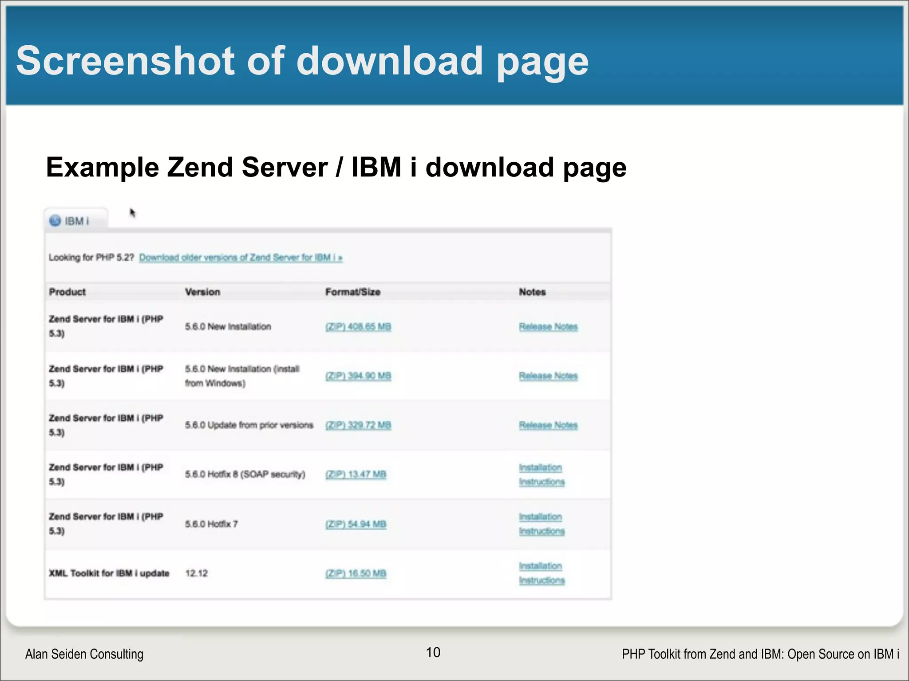Select the '5.6.0 New Installation' version text
Screen dimensions: 909x681
pyautogui.click(x=228, y=327)
